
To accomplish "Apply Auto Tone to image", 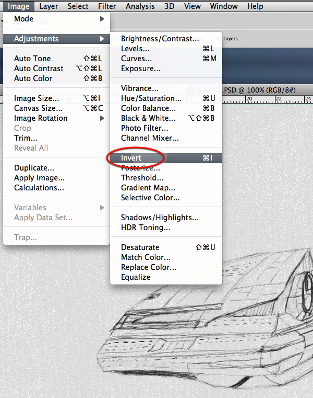I will [32, 59].
